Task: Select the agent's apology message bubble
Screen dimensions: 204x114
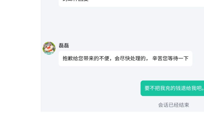Action: click(126, 58)
